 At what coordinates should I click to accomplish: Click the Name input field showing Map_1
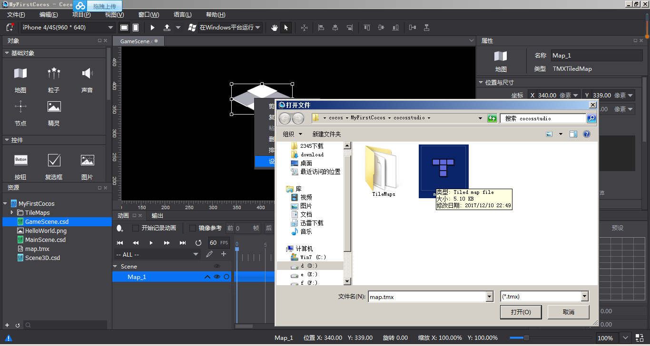pyautogui.click(x=597, y=55)
